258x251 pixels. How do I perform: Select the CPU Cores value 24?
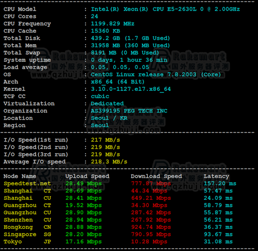coord(95,16)
